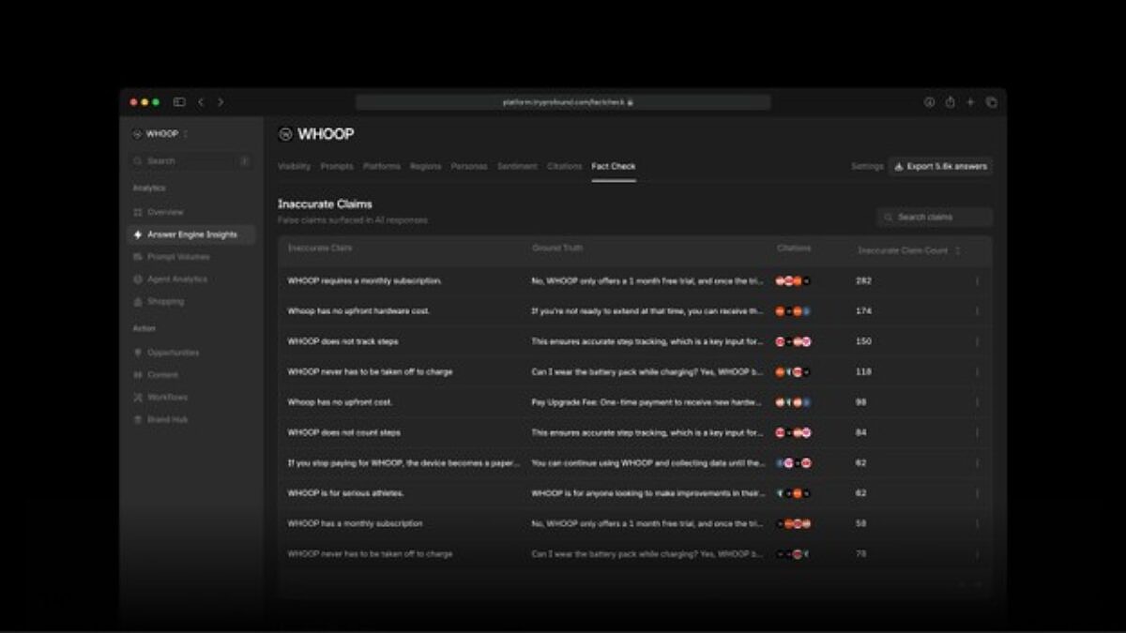Switch to the Sentiment tab
This screenshot has height=633, width=1126.
click(517, 166)
